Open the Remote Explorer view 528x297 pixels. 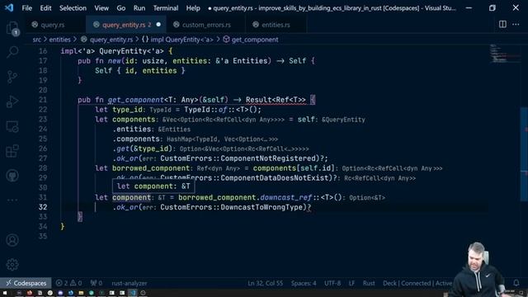12,126
